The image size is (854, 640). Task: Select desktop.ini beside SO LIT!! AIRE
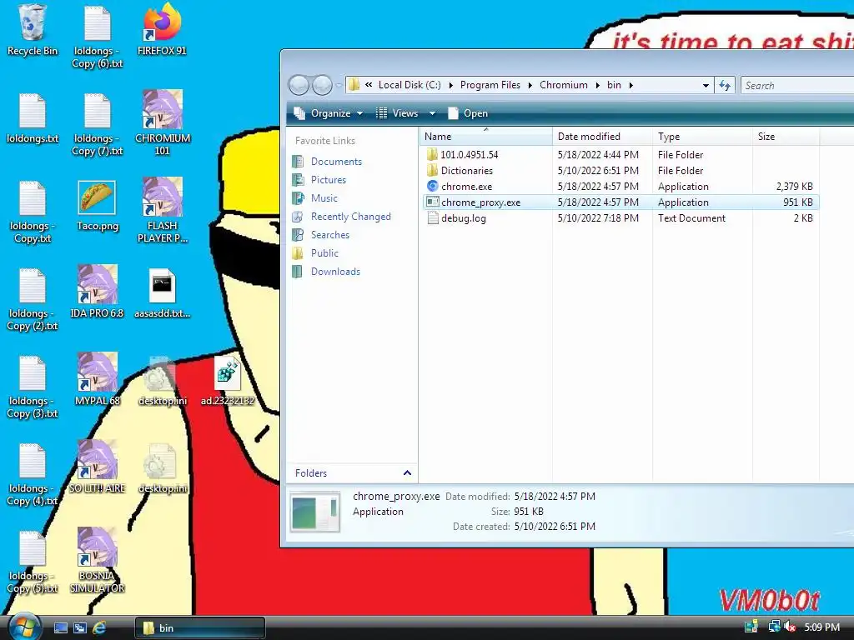point(163,468)
